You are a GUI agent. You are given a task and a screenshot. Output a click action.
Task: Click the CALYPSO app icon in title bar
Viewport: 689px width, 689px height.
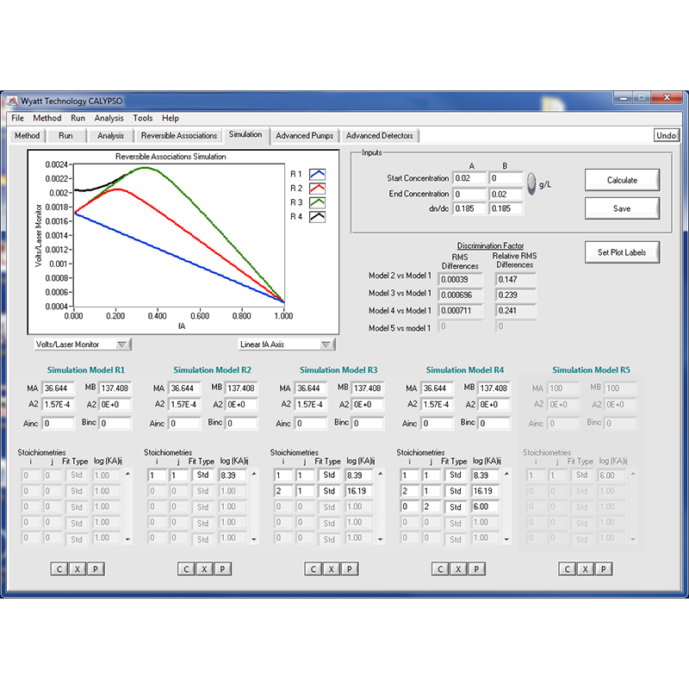(x=12, y=101)
